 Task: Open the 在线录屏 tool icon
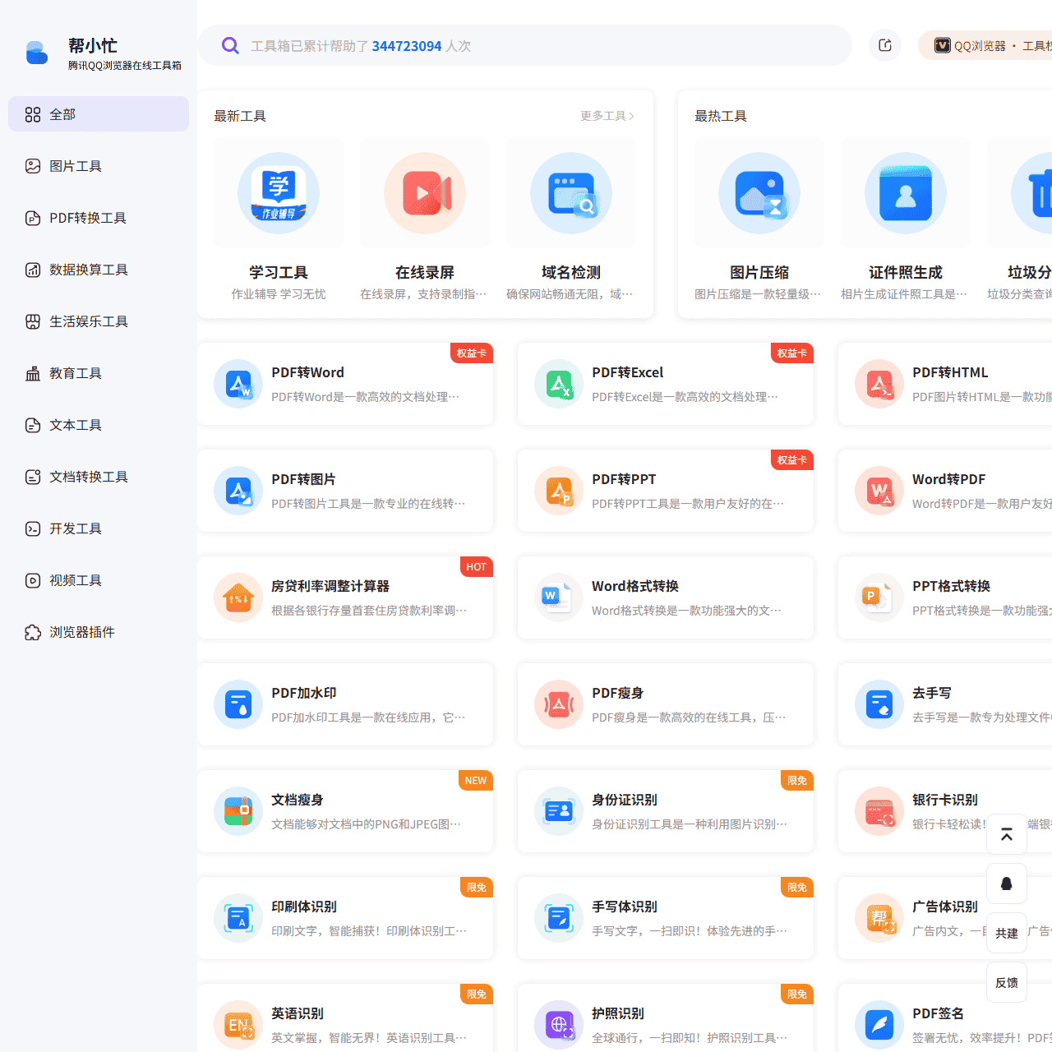[425, 192]
